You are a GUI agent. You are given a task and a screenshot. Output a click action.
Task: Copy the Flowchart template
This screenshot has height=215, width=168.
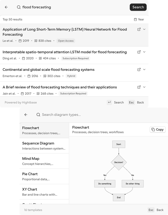[158, 130]
